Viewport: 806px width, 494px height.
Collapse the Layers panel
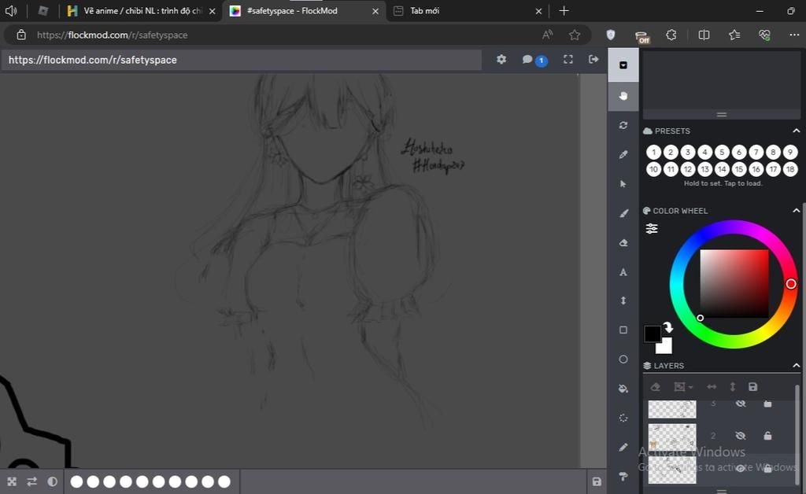797,366
